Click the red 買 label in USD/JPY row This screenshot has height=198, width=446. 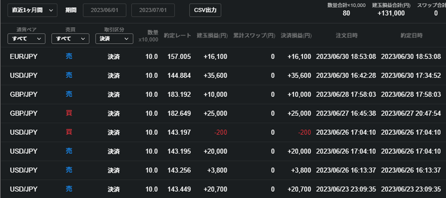[69, 132]
